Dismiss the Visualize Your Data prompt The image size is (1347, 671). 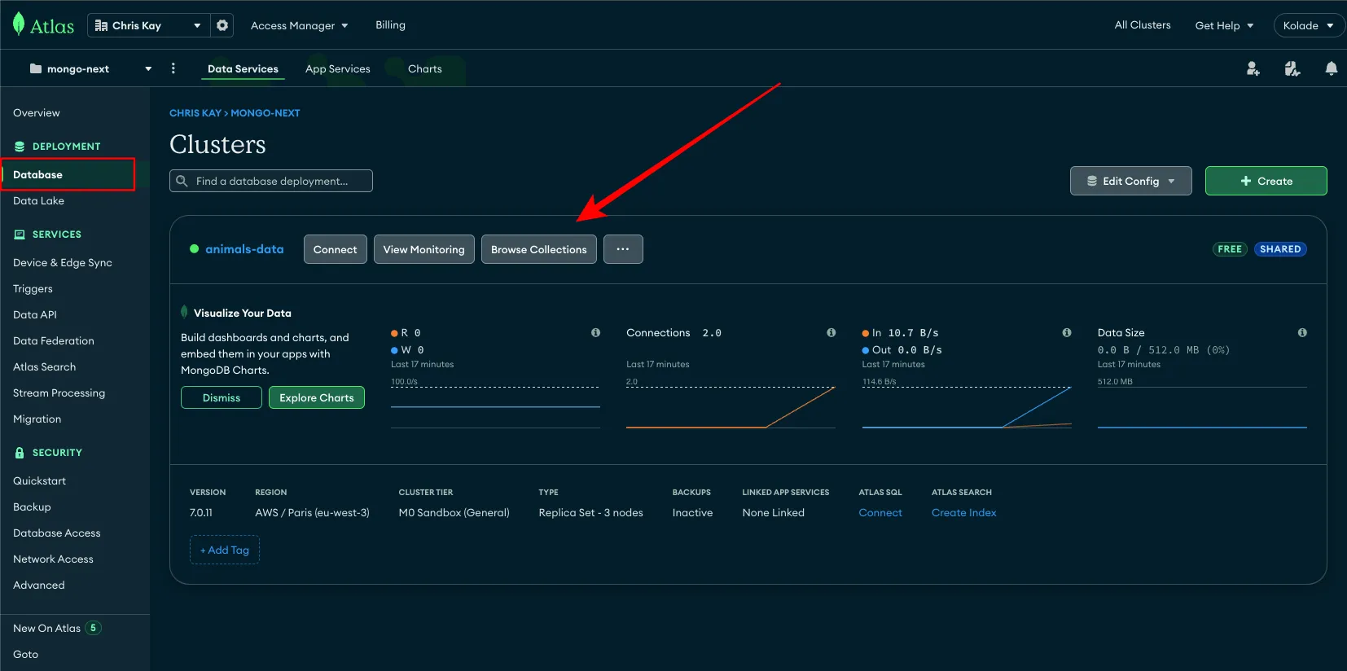[x=222, y=397]
